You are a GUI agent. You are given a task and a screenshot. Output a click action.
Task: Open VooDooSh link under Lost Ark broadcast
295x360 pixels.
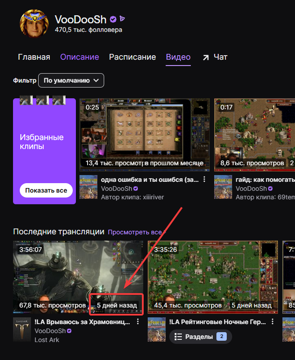50,331
